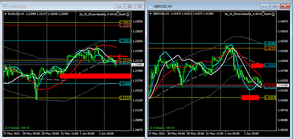Click the yellow 1.21379 price level label

coord(125,98)
